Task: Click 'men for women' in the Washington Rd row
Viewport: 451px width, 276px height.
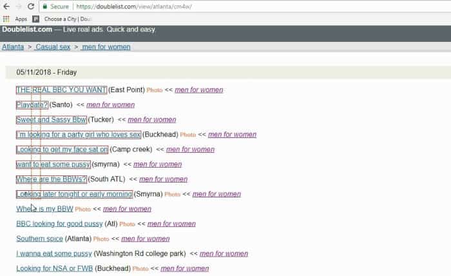Action: click(224, 253)
